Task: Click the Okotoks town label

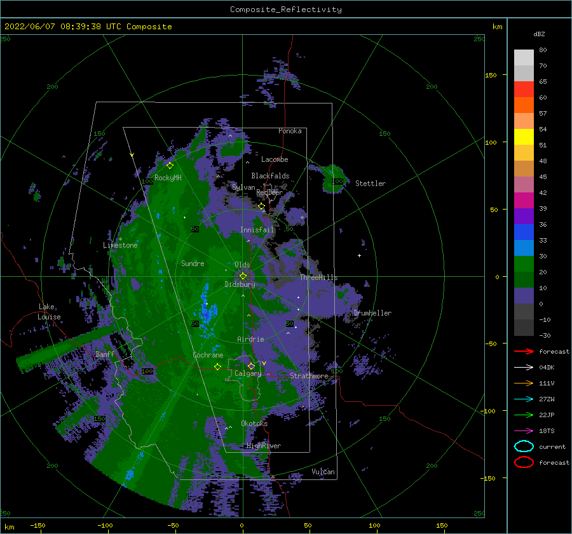Action: click(254, 424)
